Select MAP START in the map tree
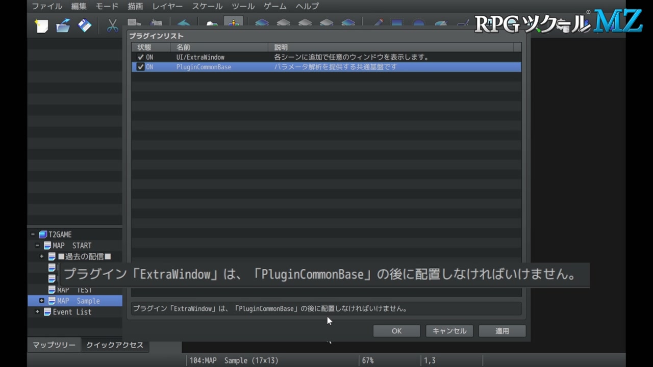The height and width of the screenshot is (367, 653). (x=72, y=246)
